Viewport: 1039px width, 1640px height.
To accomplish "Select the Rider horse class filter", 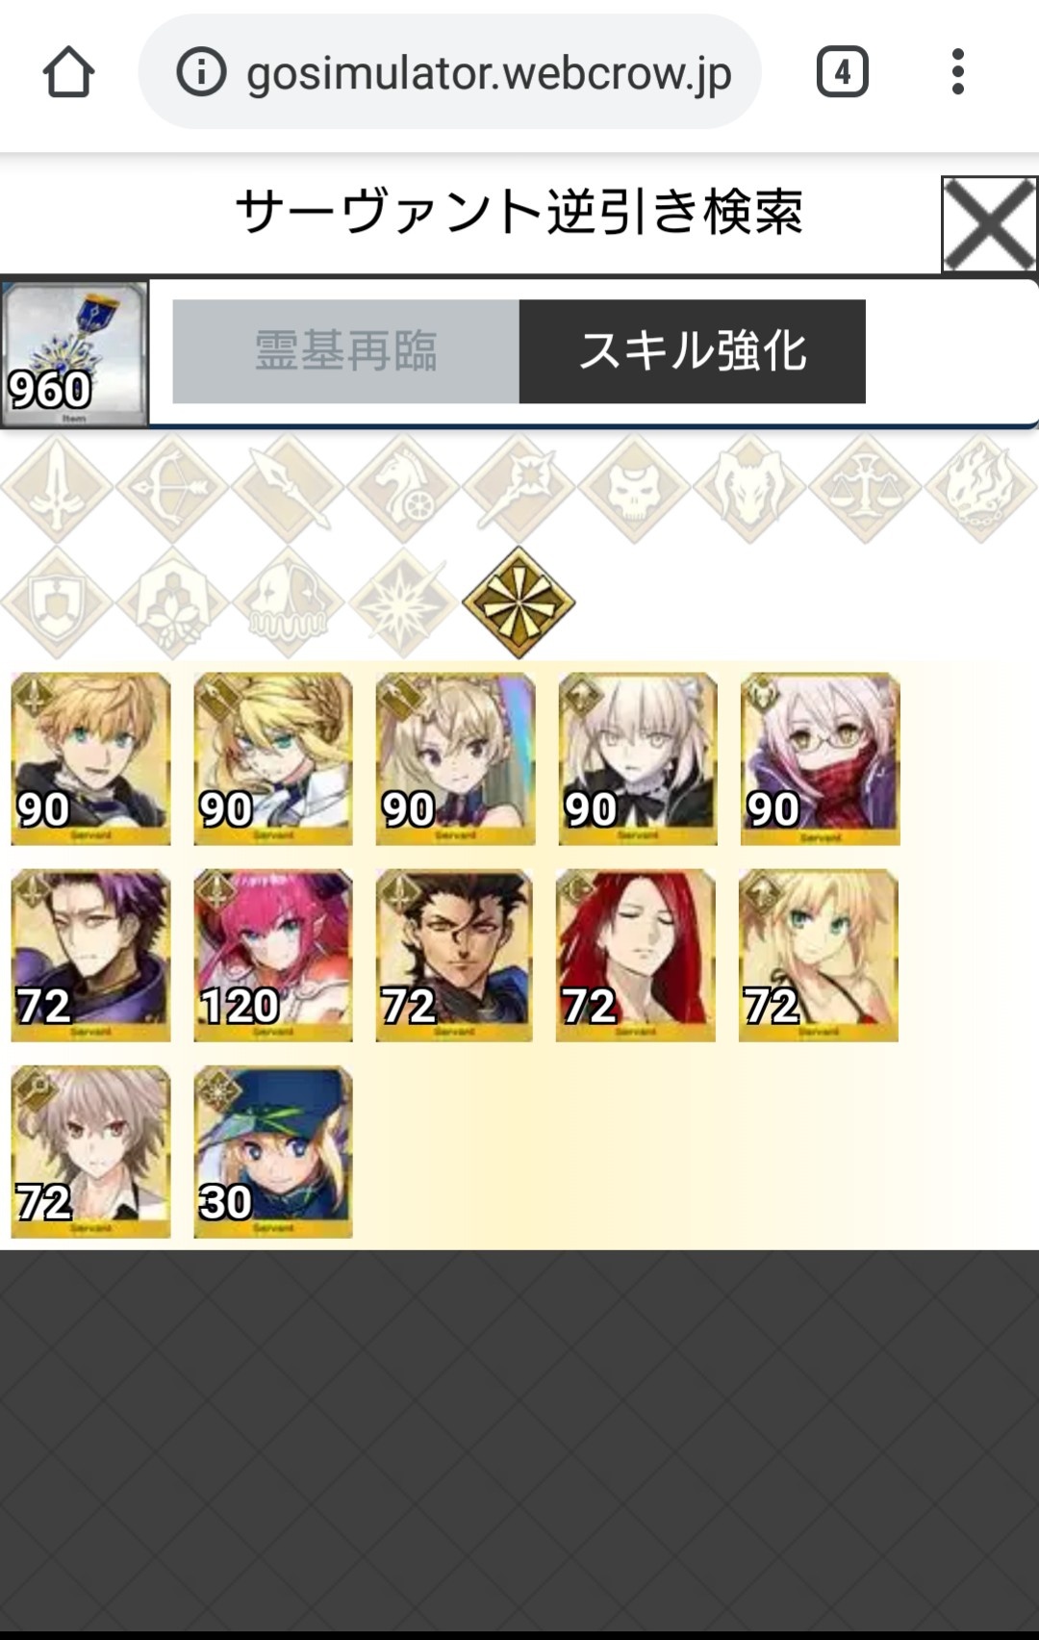I will coord(403,487).
